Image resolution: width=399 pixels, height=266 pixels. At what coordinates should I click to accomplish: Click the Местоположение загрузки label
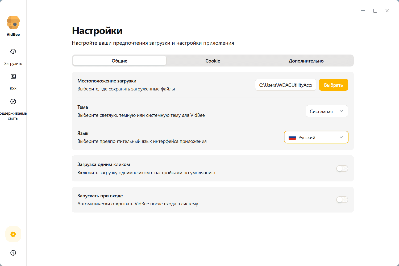(x=107, y=81)
